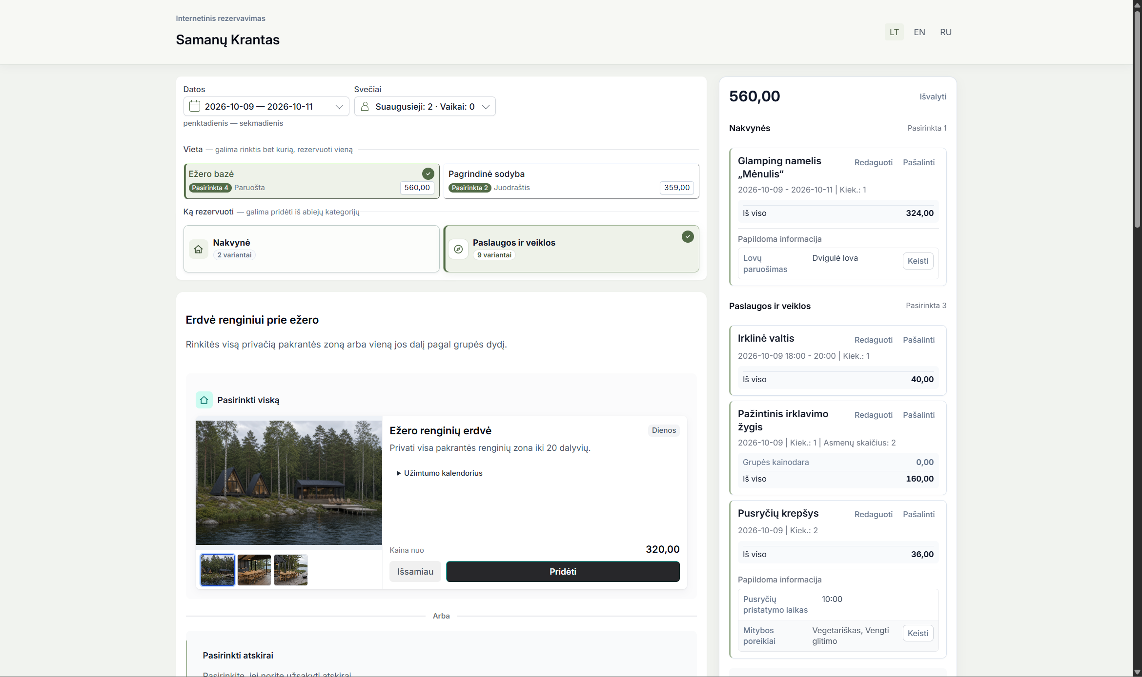Click the person icon in the guests field

[x=365, y=106]
